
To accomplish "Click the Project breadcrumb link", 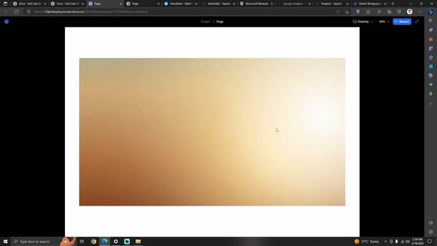I will [206, 21].
